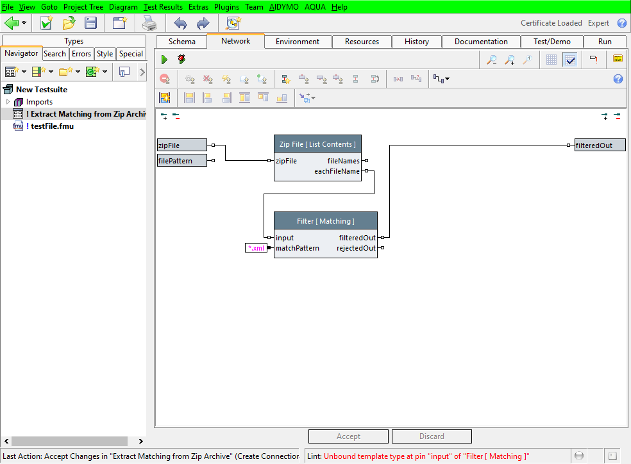The width and height of the screenshot is (631, 464).
Task: Click the printer icon
Action: (149, 24)
